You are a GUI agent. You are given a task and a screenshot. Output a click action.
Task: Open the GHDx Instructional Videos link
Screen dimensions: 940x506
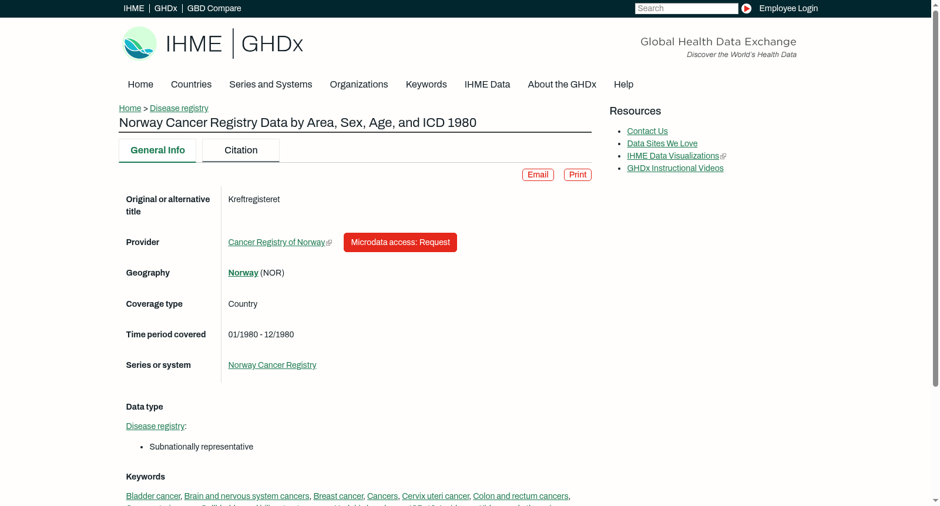click(x=675, y=169)
